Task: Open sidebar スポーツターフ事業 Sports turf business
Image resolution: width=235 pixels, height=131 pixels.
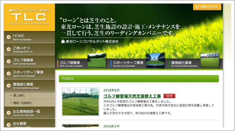Action: [29, 73]
